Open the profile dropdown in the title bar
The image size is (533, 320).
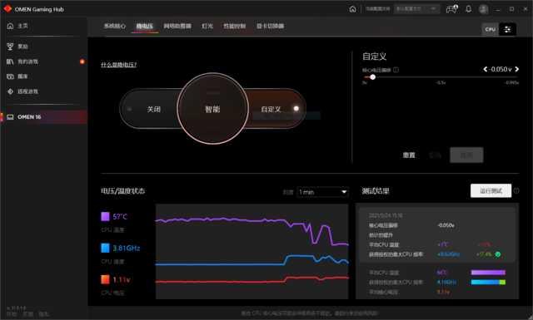tap(416, 9)
